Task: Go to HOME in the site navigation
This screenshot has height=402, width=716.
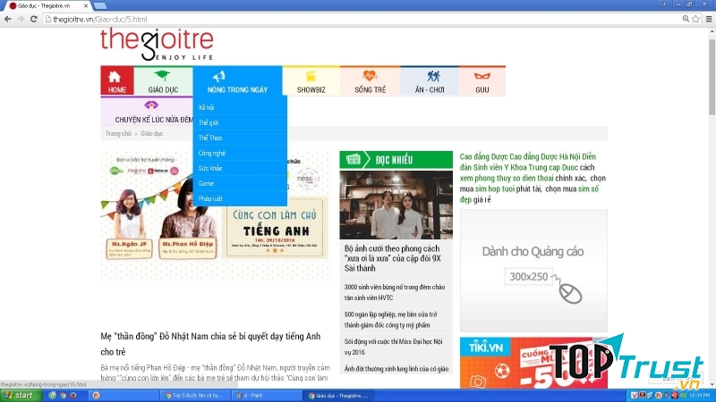Action: [x=117, y=81]
